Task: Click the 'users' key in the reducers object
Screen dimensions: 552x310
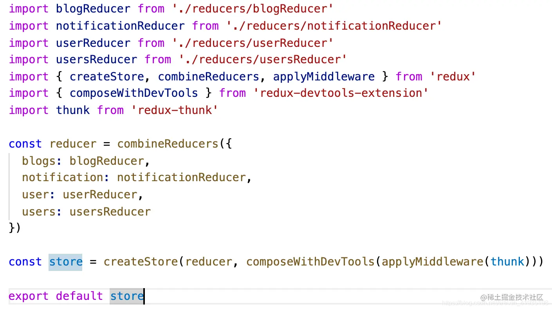Action: (39, 212)
